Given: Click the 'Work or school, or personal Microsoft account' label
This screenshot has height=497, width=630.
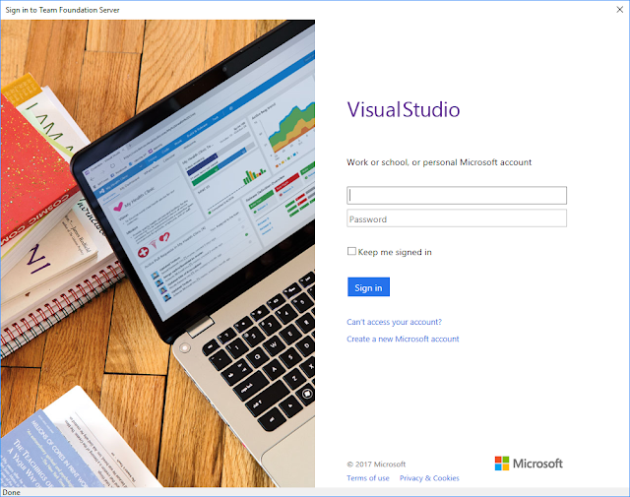Looking at the screenshot, I should (x=439, y=162).
